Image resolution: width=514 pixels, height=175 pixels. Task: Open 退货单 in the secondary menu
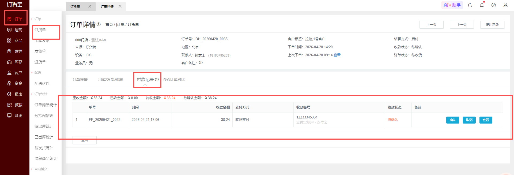tap(40, 62)
